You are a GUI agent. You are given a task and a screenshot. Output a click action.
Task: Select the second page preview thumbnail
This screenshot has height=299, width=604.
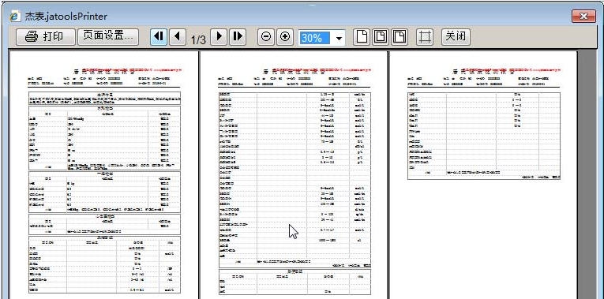coord(294,174)
